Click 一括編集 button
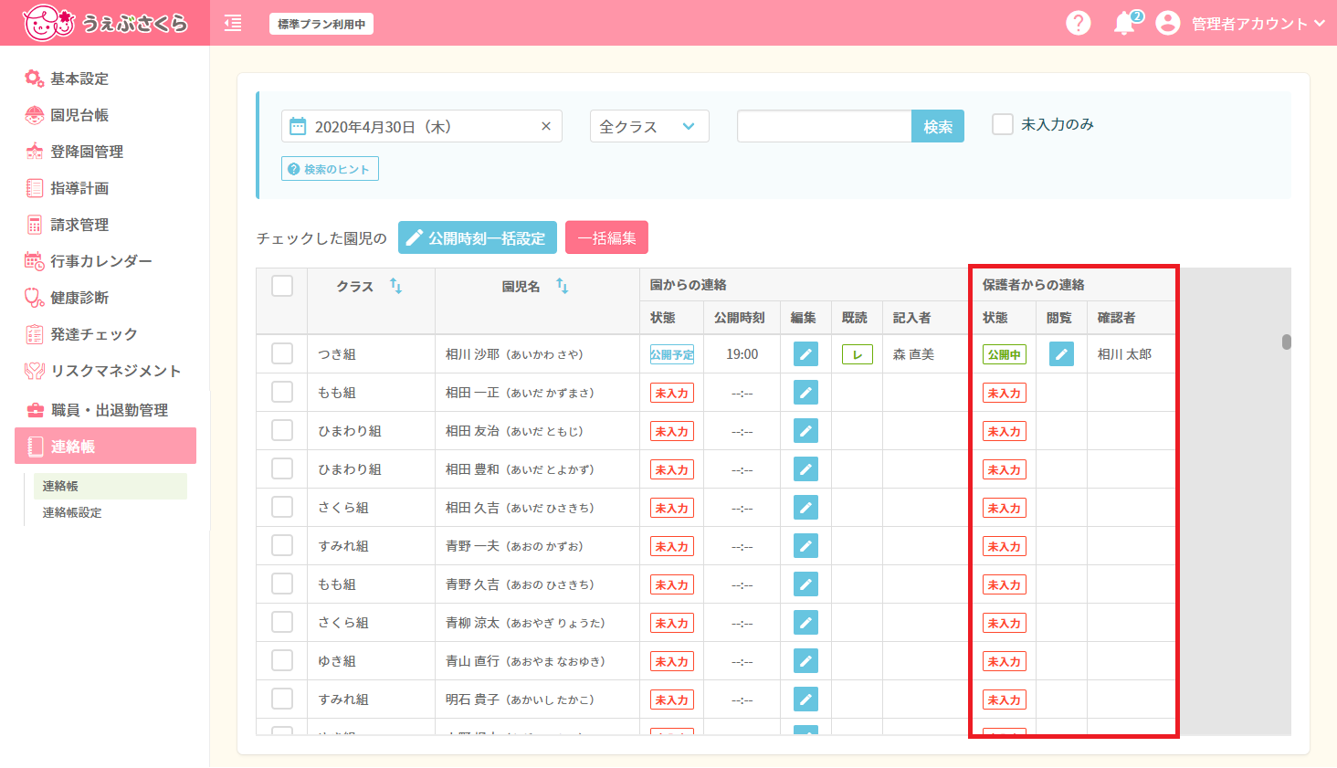The image size is (1337, 768). coord(606,237)
